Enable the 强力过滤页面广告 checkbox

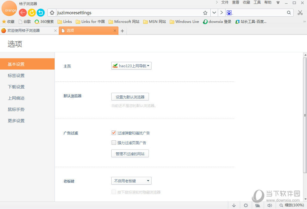114,143
